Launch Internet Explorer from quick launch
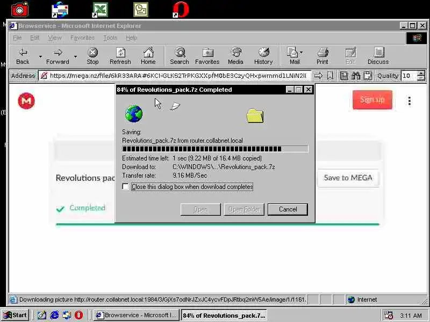430x322 pixels. coord(55,315)
